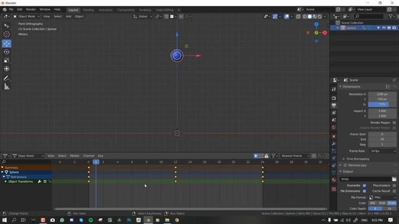Select the Measure tool
The width and height of the screenshot is (399, 224).
click(x=7, y=87)
